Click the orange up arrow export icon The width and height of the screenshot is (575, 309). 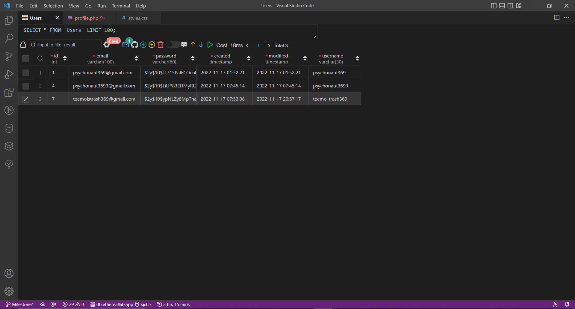(193, 45)
